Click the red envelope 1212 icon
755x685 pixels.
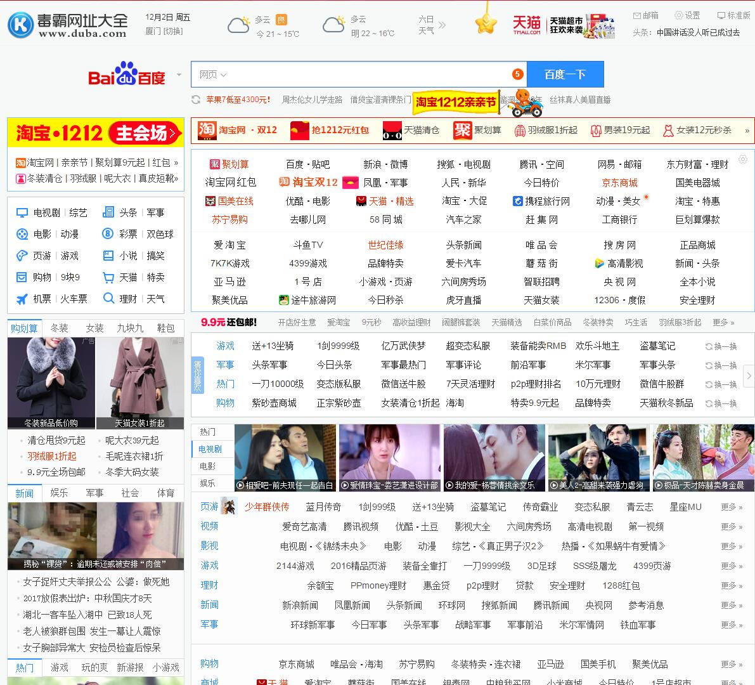(x=299, y=130)
